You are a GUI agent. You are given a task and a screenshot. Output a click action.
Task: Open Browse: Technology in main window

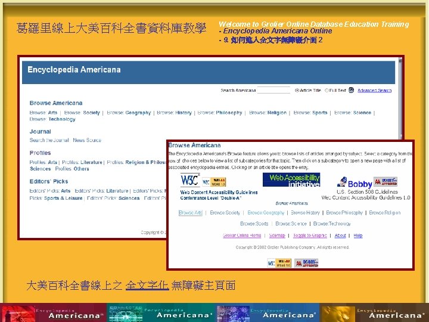coord(52,119)
